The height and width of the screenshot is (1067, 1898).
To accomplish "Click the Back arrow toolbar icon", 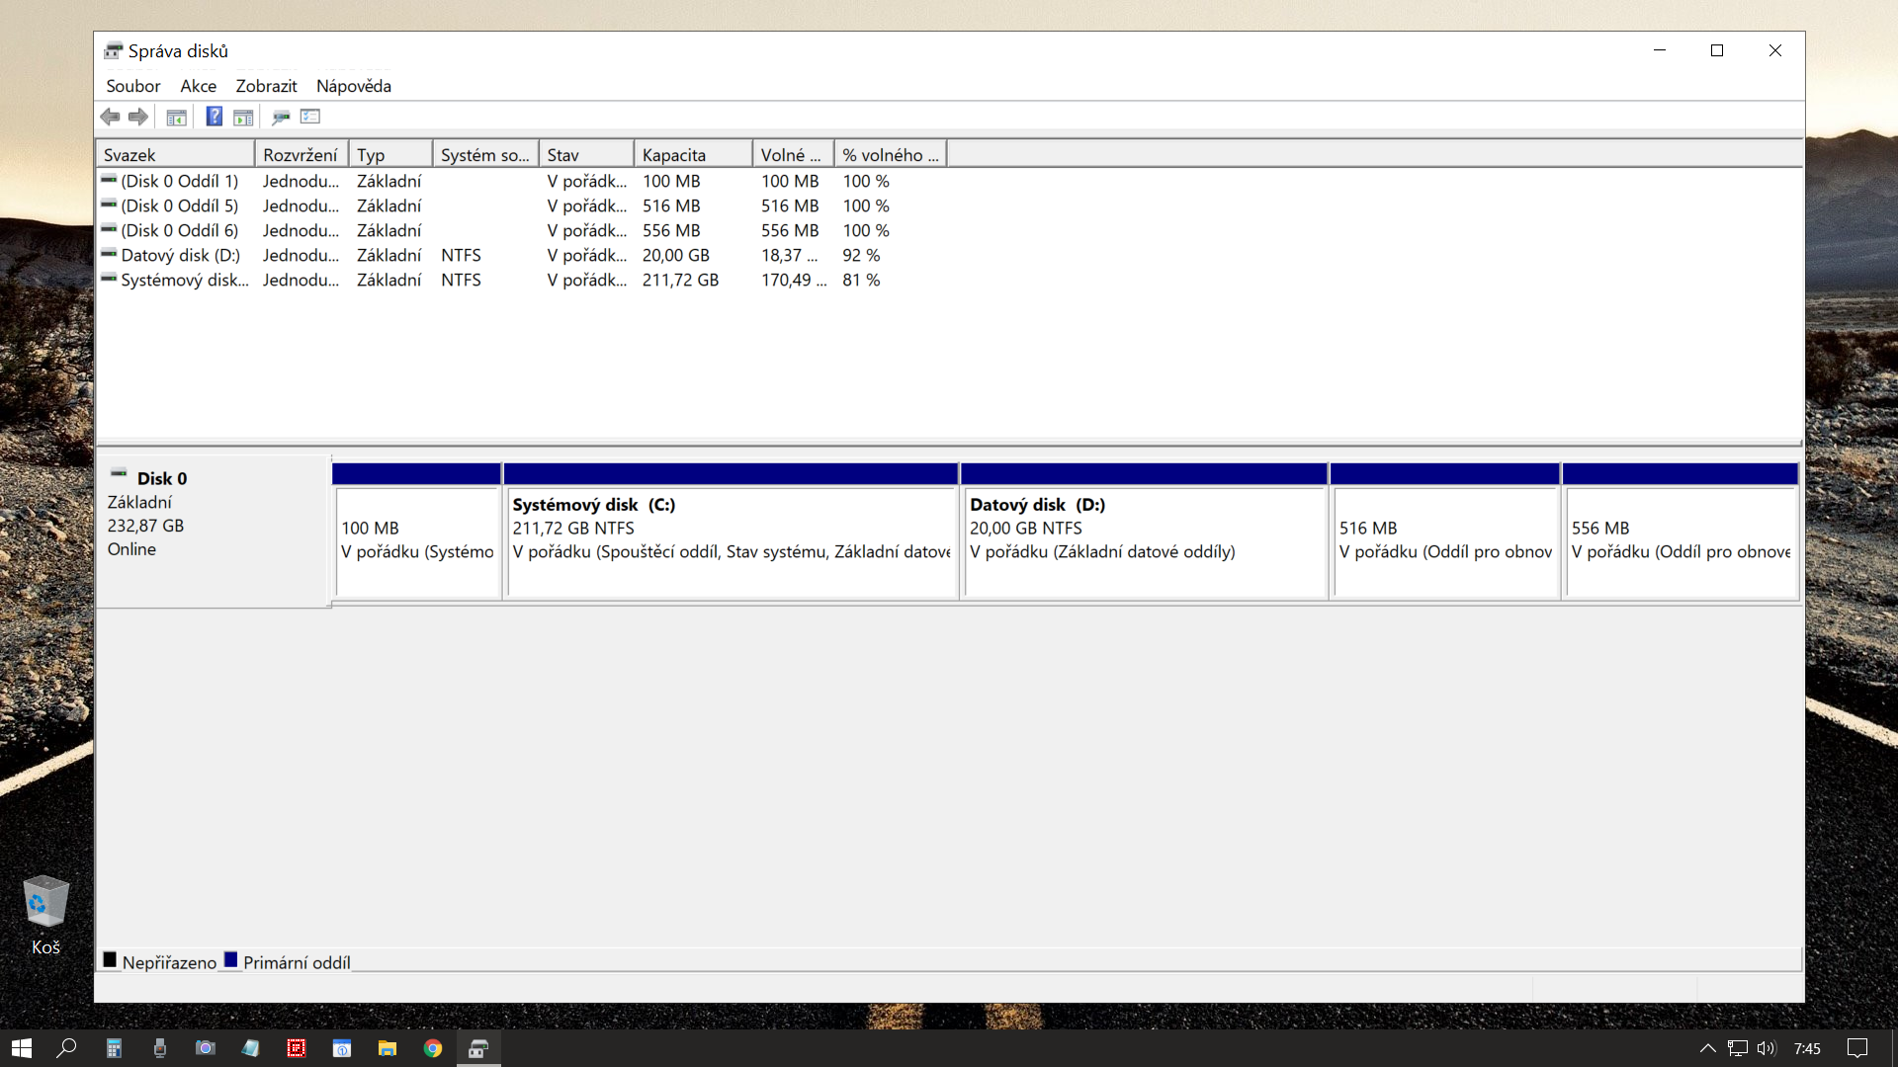I will pos(110,117).
